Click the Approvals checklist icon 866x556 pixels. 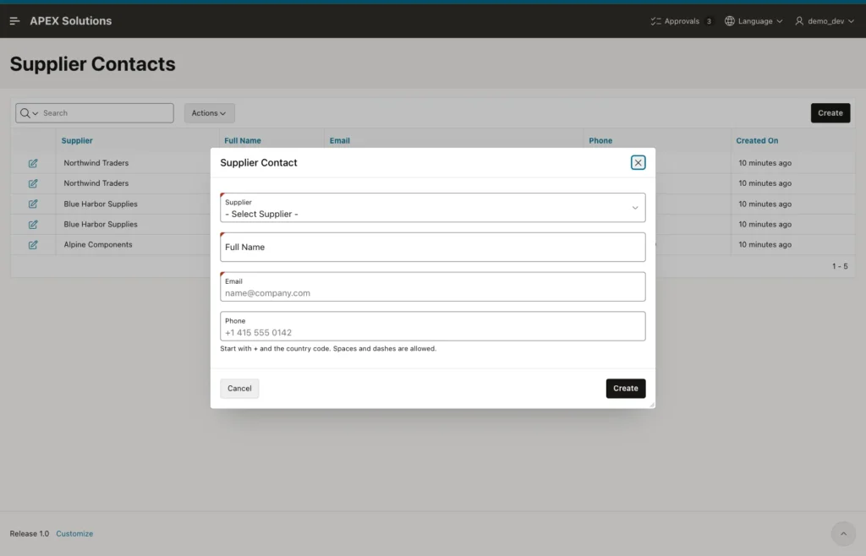655,21
